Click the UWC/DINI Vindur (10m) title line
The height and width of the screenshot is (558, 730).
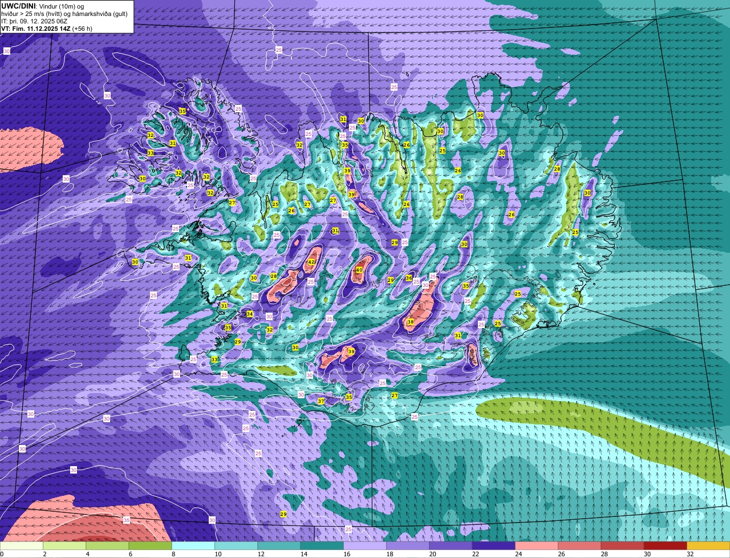[43, 6]
